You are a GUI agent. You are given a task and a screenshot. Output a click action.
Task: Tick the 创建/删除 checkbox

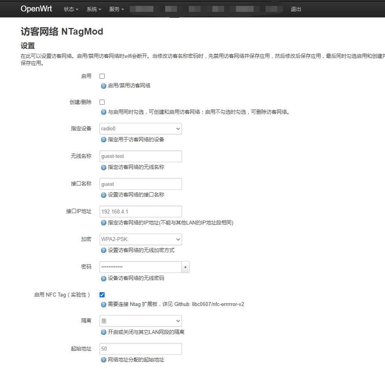coord(102,102)
